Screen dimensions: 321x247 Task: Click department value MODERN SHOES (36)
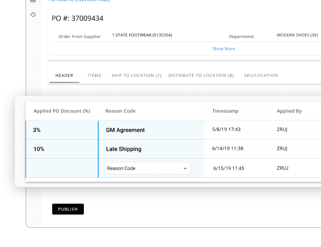297,35
